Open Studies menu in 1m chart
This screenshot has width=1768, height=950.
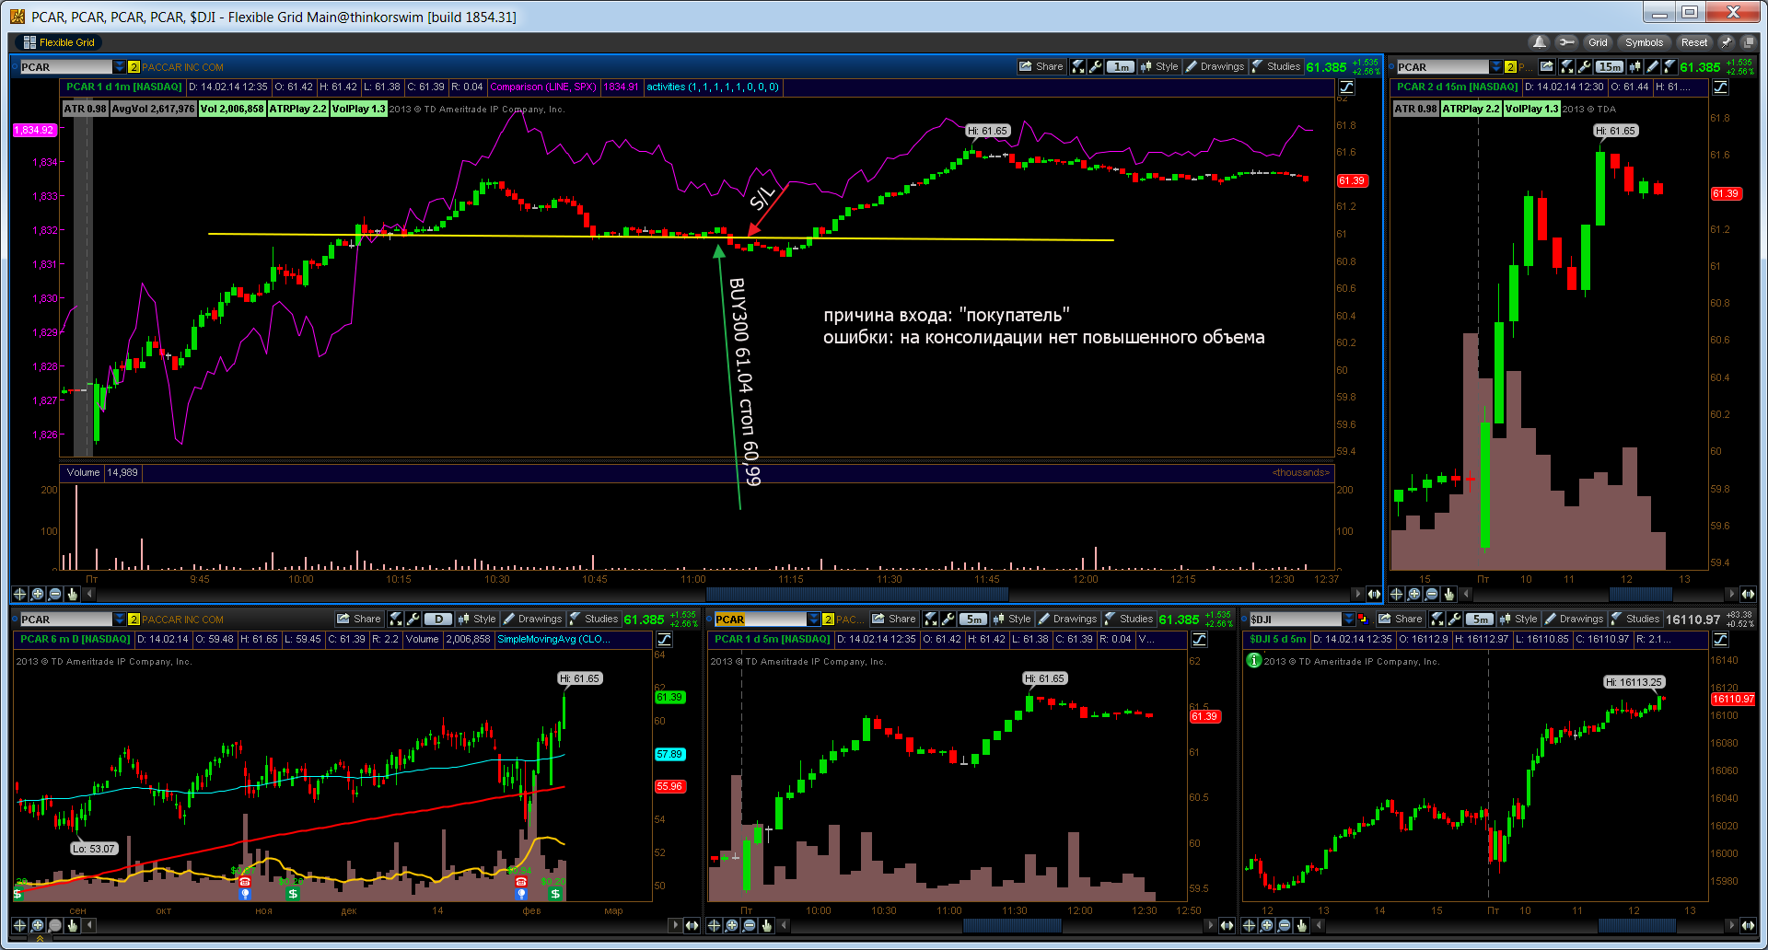coord(1276,66)
